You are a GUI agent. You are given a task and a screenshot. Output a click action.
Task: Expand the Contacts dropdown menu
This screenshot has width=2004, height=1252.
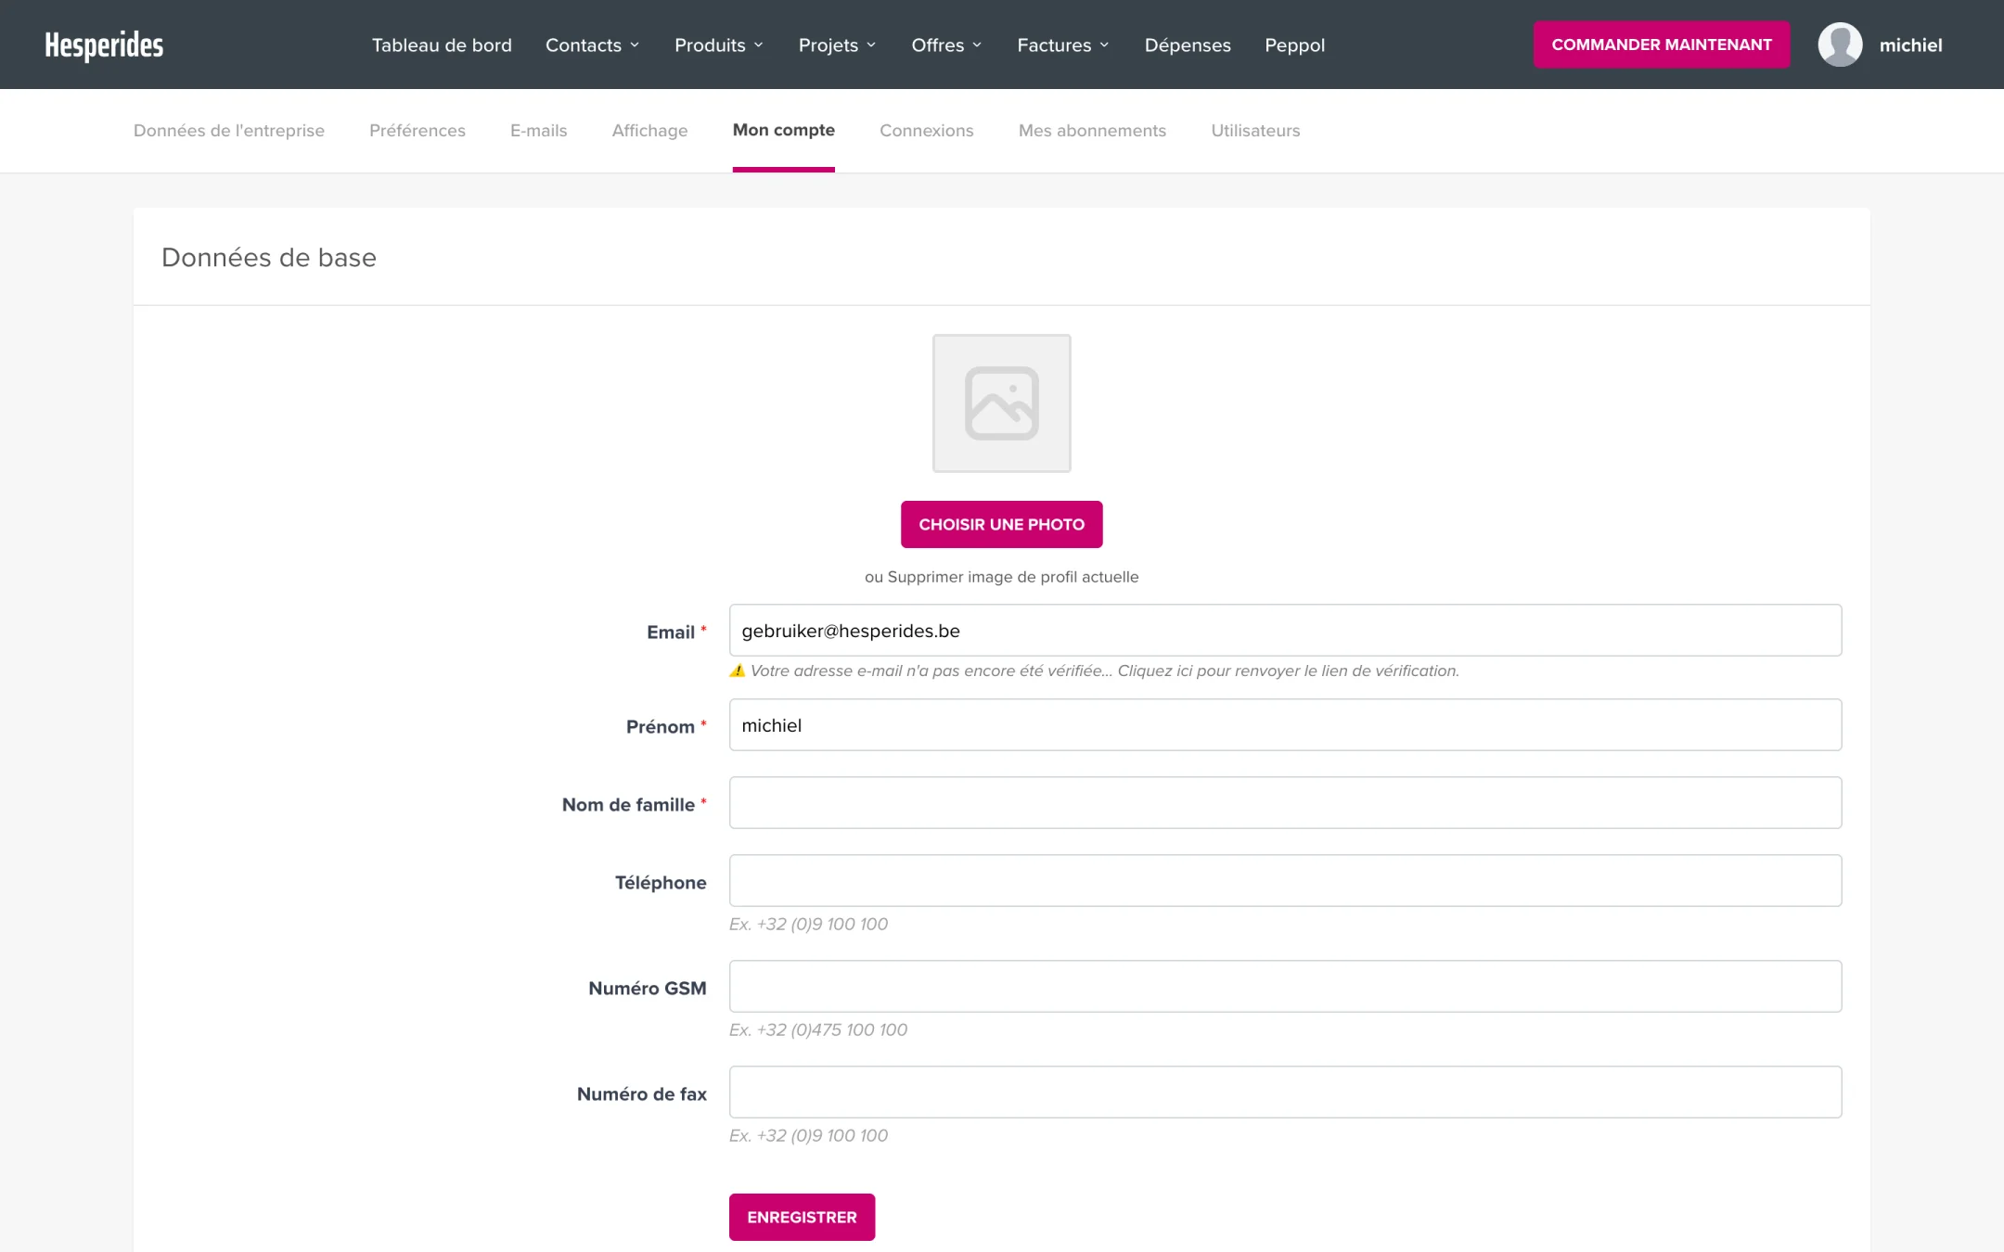592,45
